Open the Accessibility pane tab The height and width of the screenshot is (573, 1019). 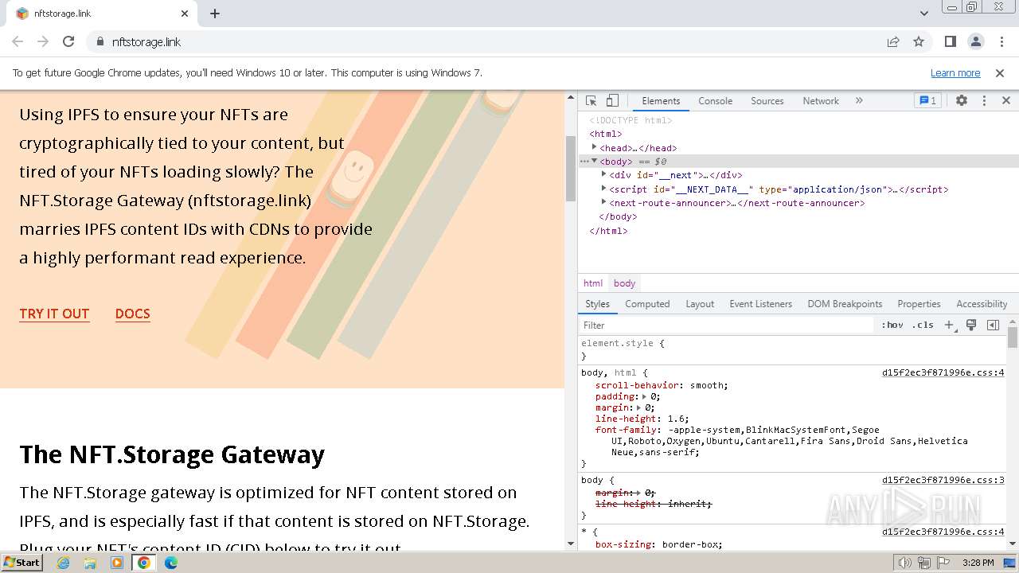pyautogui.click(x=982, y=304)
